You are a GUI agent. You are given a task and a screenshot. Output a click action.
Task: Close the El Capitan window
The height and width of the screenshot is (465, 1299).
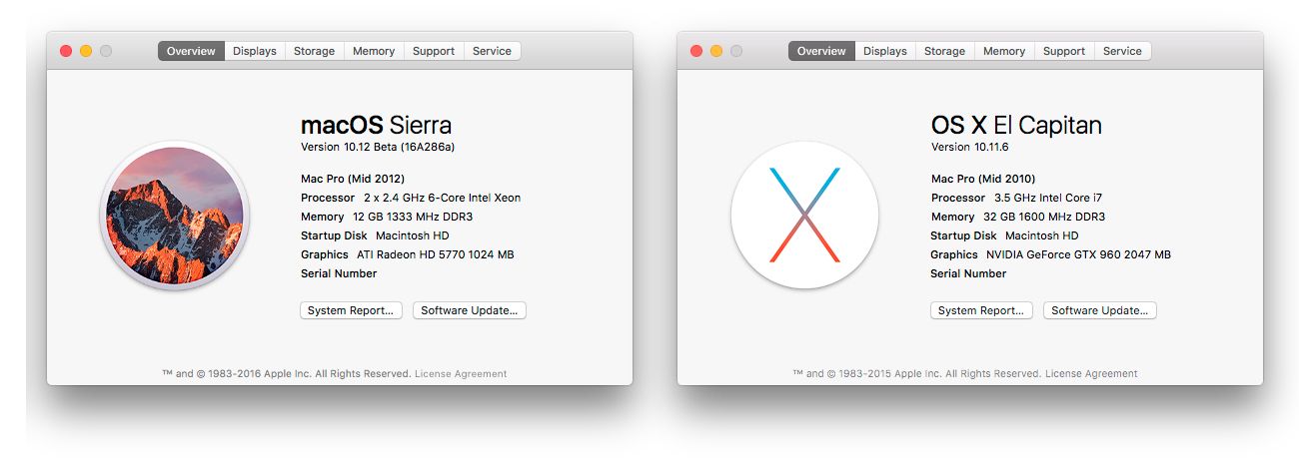696,51
